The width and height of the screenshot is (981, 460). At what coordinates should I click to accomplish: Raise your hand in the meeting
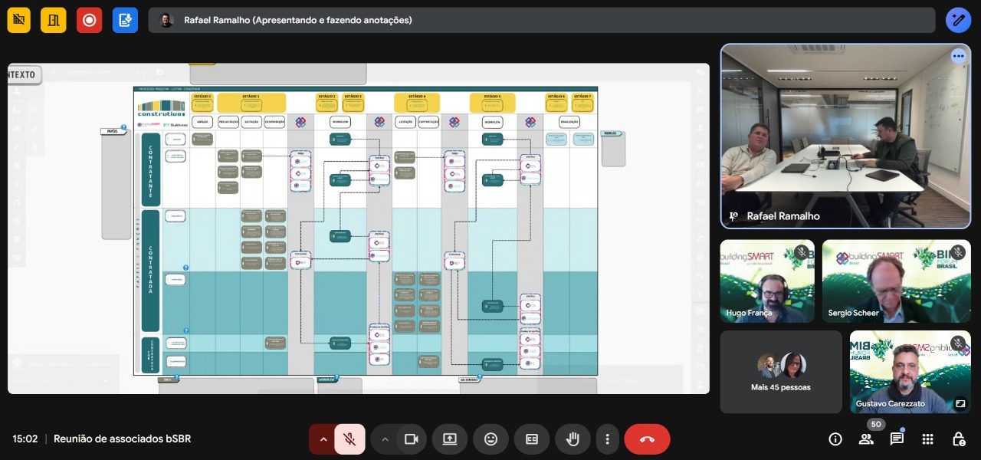pos(572,439)
